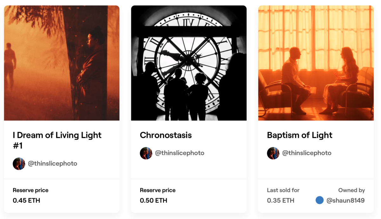
Task: Click the Baptism of Light title
Action: pyautogui.click(x=299, y=135)
